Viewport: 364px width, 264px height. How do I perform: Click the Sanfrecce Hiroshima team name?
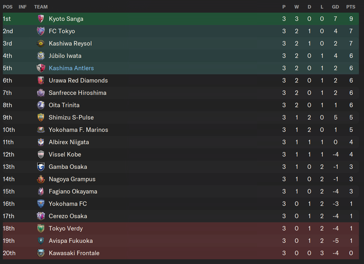(x=78, y=93)
